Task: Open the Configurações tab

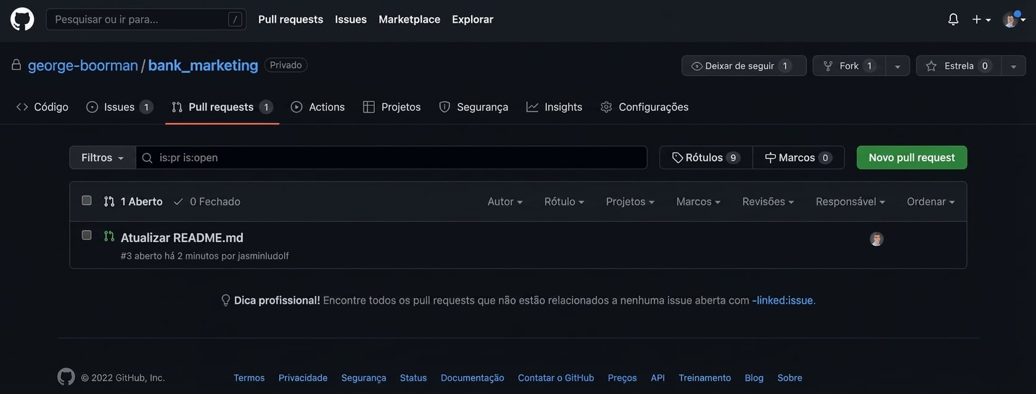Action: coord(644,107)
